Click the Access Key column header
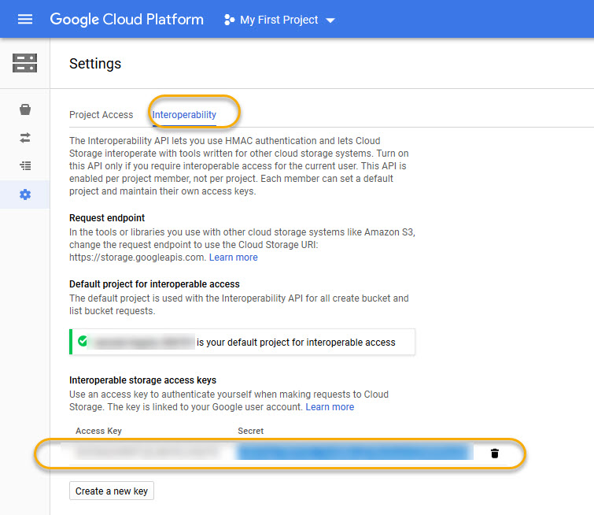Screen dimensions: 594x515 pos(98,431)
